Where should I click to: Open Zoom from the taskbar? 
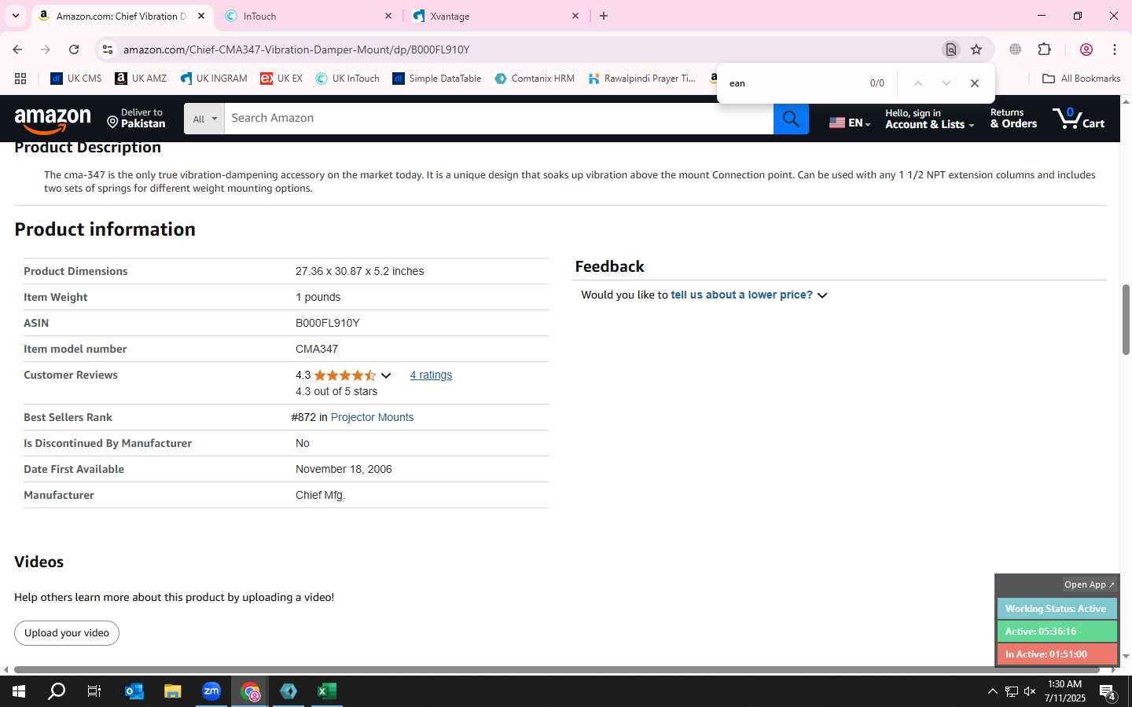click(x=211, y=691)
